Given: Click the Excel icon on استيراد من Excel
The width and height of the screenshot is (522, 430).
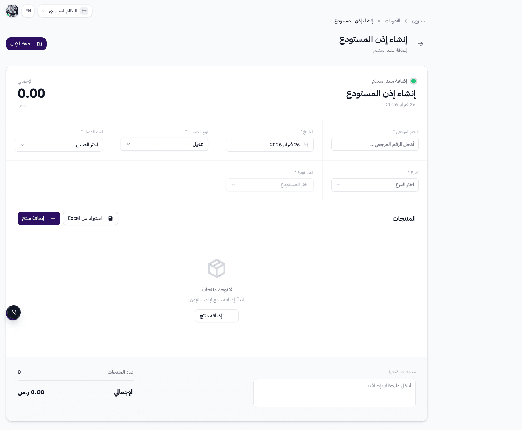Looking at the screenshot, I should (111, 218).
